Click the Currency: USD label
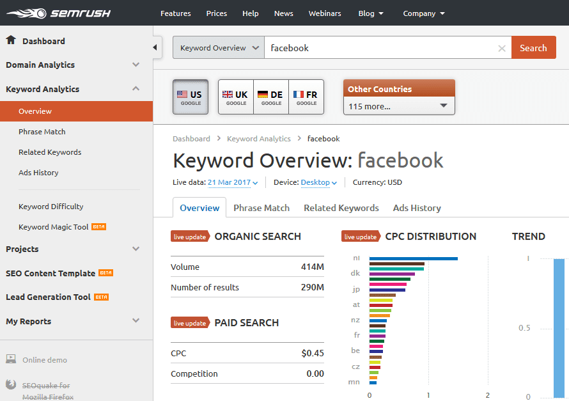This screenshot has width=569, height=401. (x=377, y=182)
